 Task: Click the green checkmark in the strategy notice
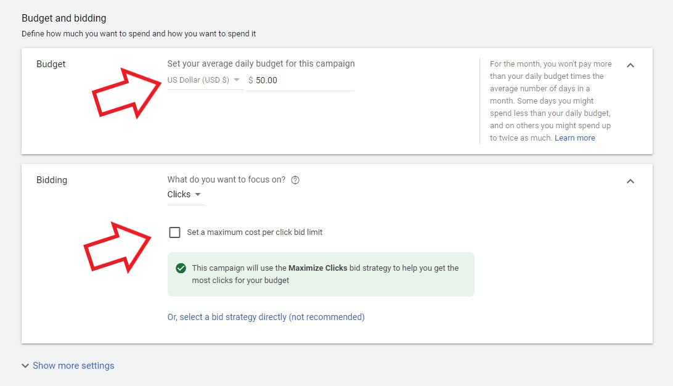click(181, 268)
